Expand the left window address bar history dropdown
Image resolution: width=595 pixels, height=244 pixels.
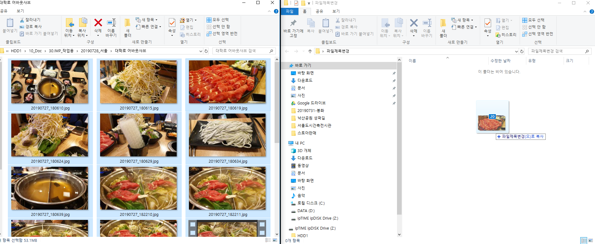(201, 51)
